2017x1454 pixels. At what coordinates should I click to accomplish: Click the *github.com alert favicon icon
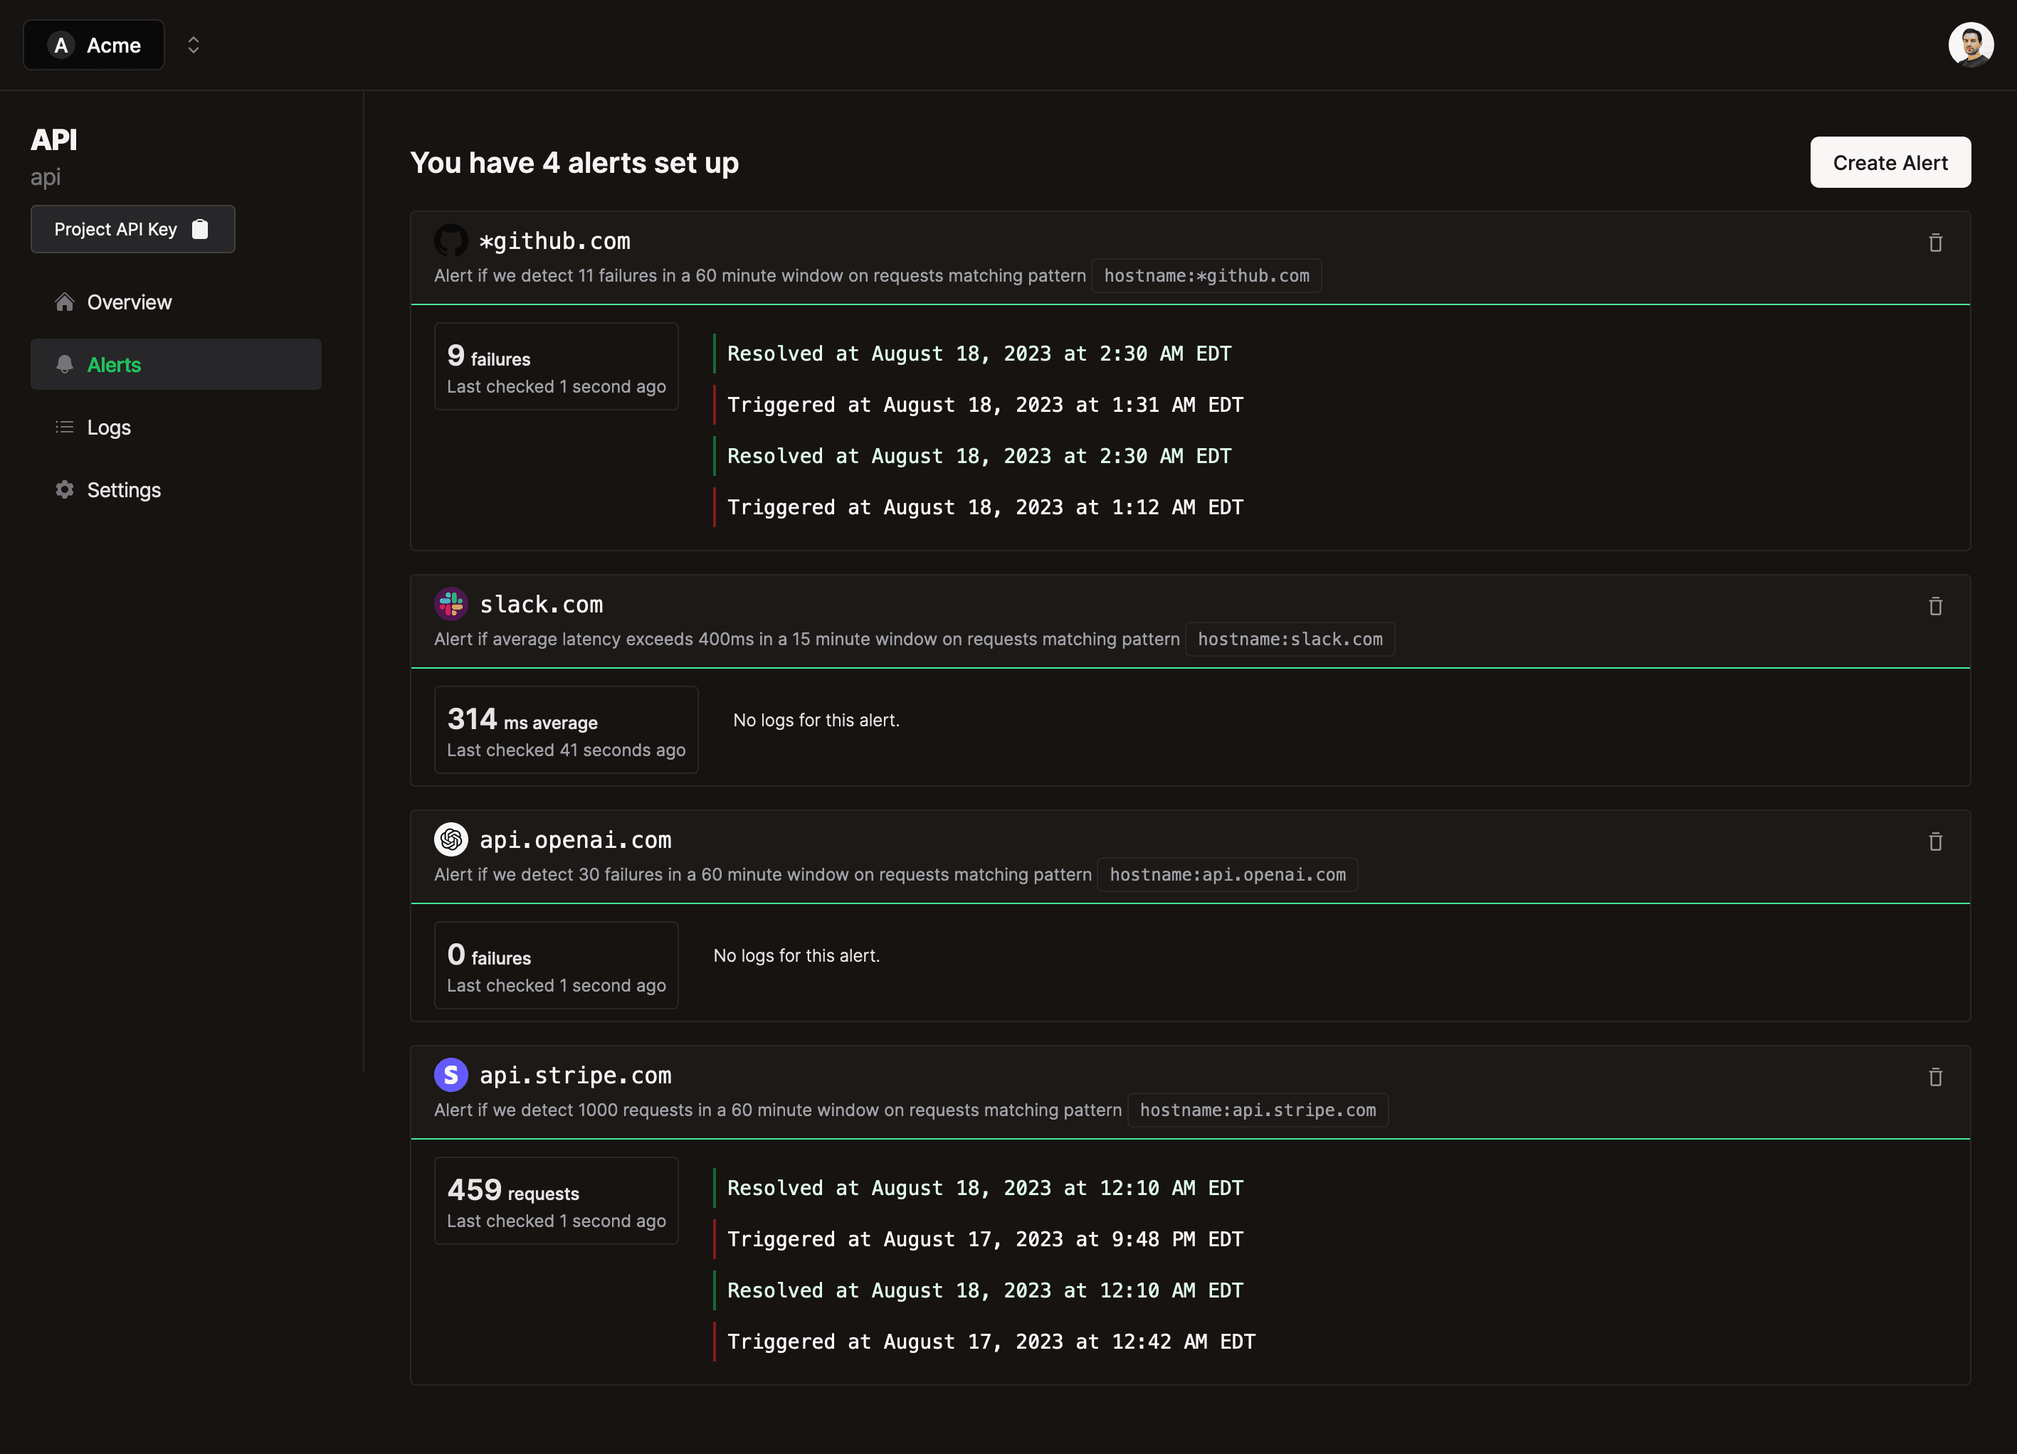pyautogui.click(x=449, y=241)
